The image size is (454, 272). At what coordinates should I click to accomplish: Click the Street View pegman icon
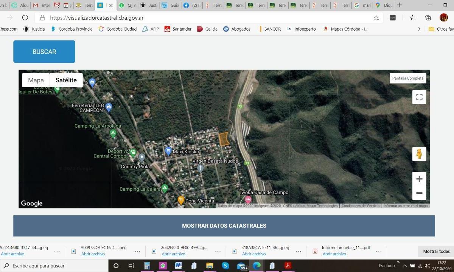(419, 154)
